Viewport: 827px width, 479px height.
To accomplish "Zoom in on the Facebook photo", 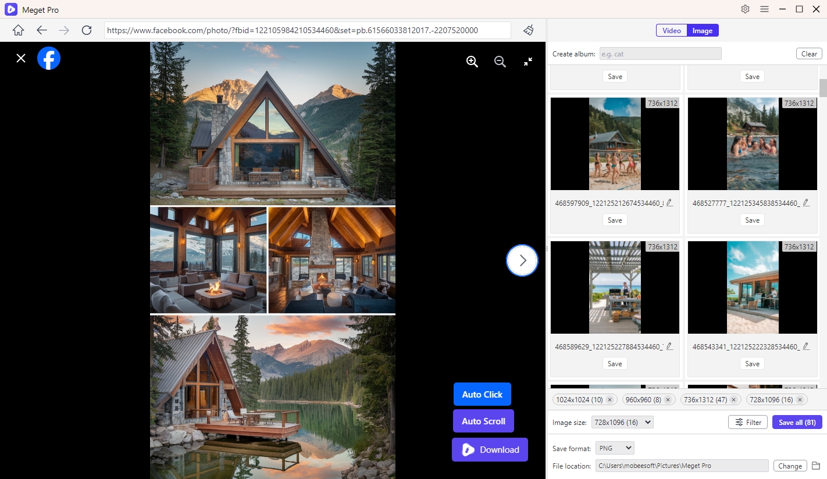I will 472,62.
